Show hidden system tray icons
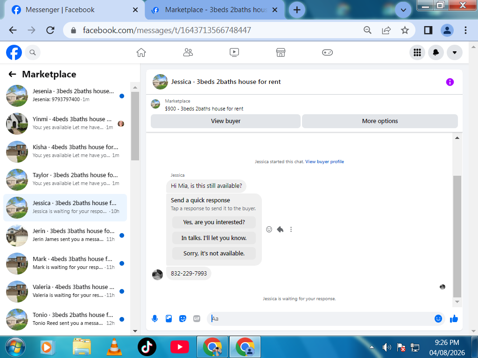 coord(372,347)
